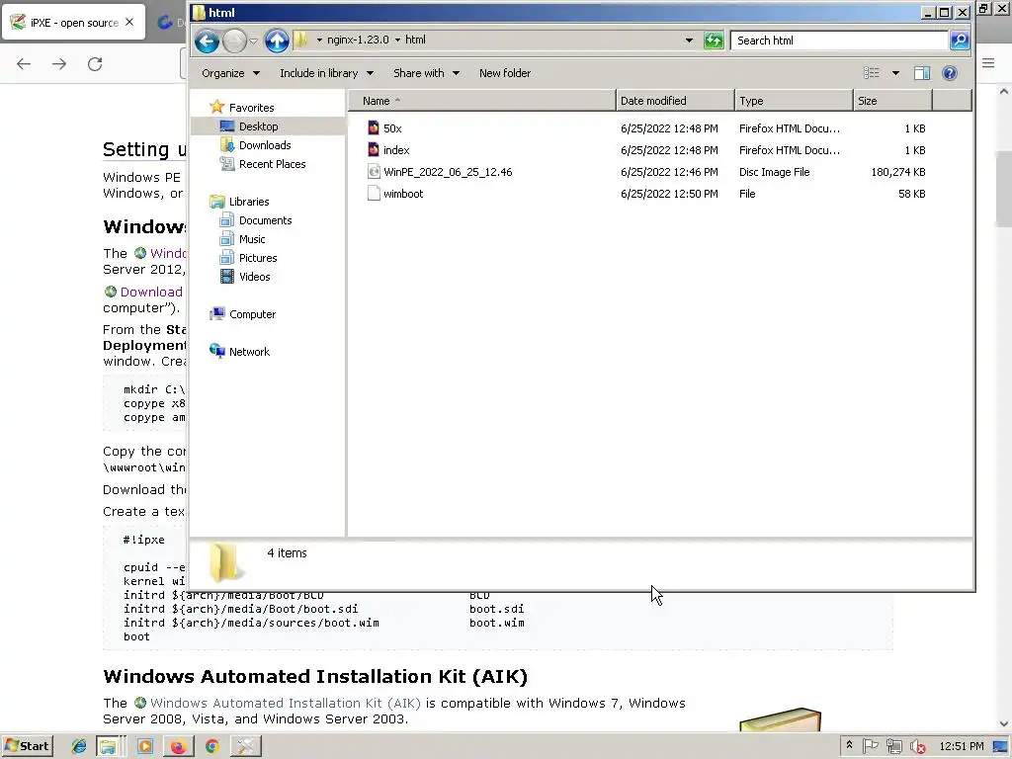The width and height of the screenshot is (1012, 759).
Task: Open Downloads in navigation pane
Action: (265, 145)
